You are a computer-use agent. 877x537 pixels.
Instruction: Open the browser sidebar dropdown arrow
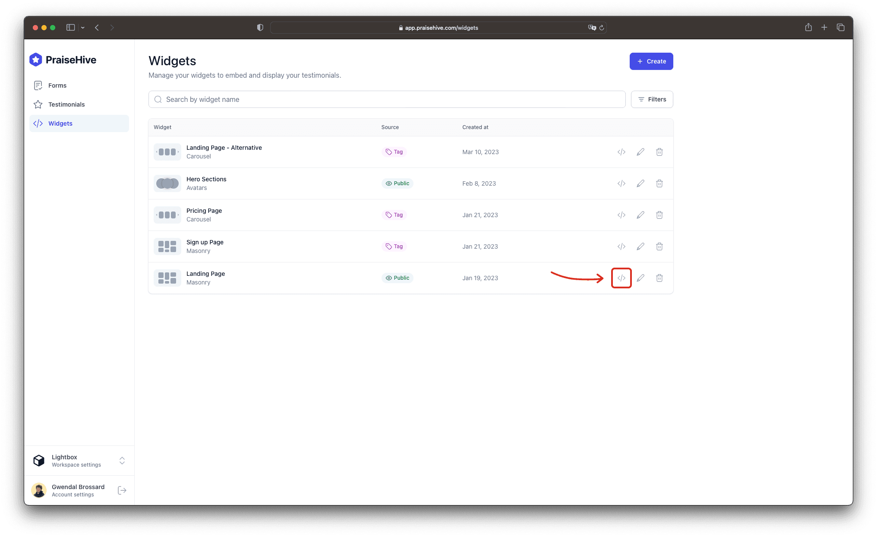[x=82, y=27]
